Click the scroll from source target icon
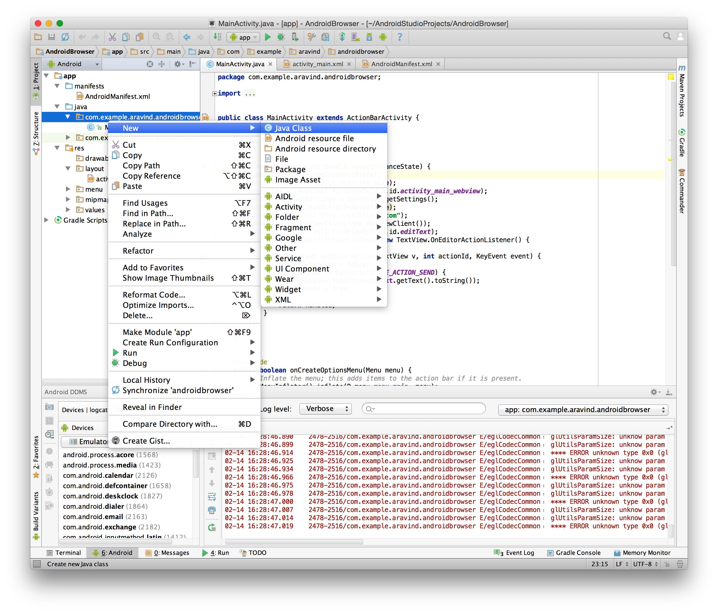 tap(150, 64)
